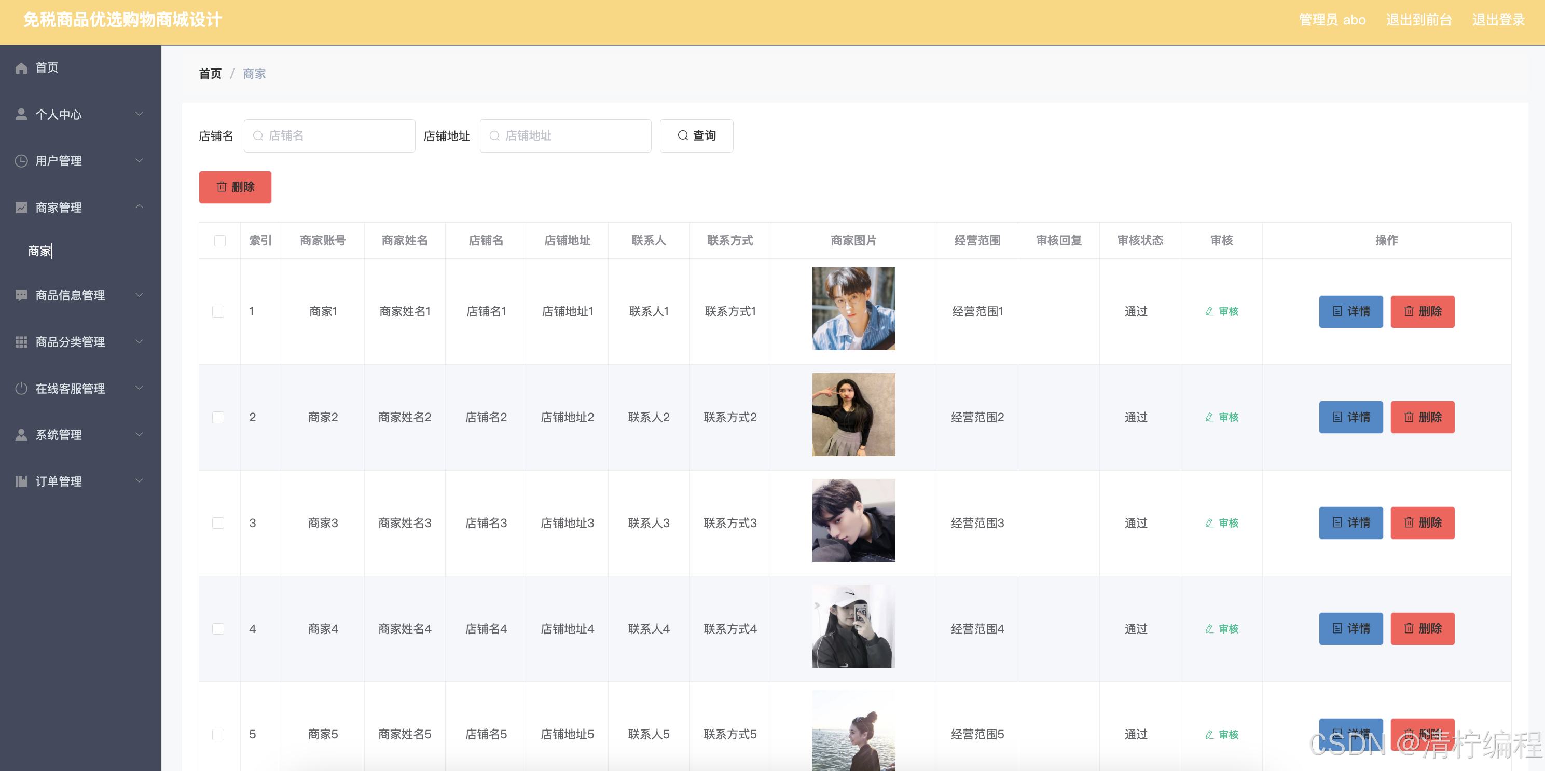The height and width of the screenshot is (771, 1545).
Task: Collapse the 商家管理 menu chevron
Action: tap(139, 207)
